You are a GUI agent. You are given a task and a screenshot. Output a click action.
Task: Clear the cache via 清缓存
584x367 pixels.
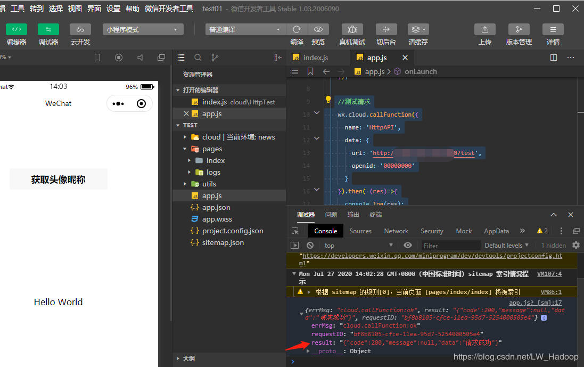pos(416,29)
